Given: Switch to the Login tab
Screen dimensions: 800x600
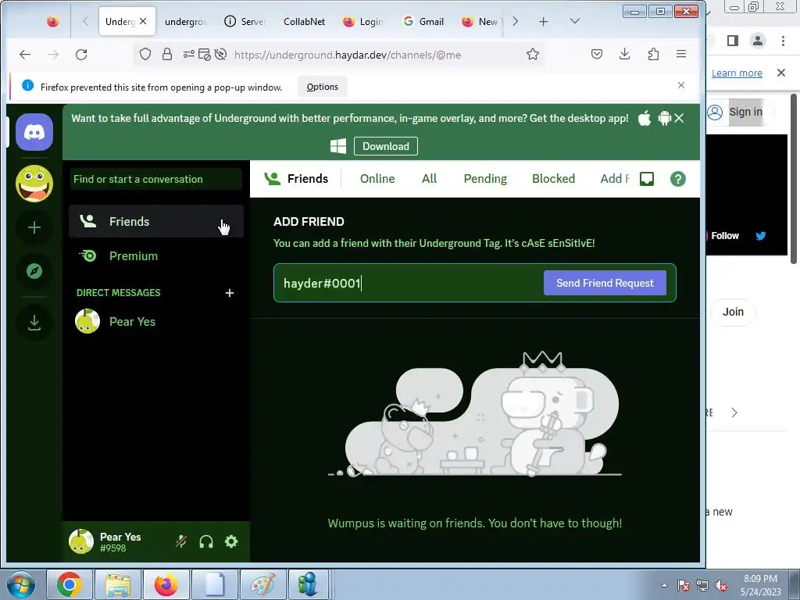Looking at the screenshot, I should tap(364, 21).
